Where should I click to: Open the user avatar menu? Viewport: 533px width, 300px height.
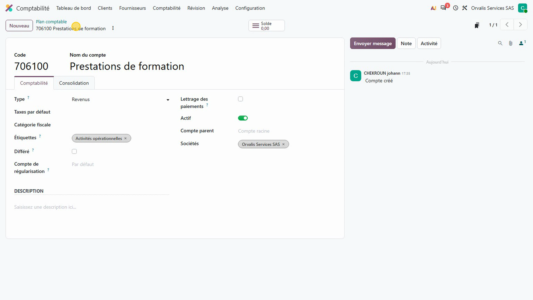522,8
